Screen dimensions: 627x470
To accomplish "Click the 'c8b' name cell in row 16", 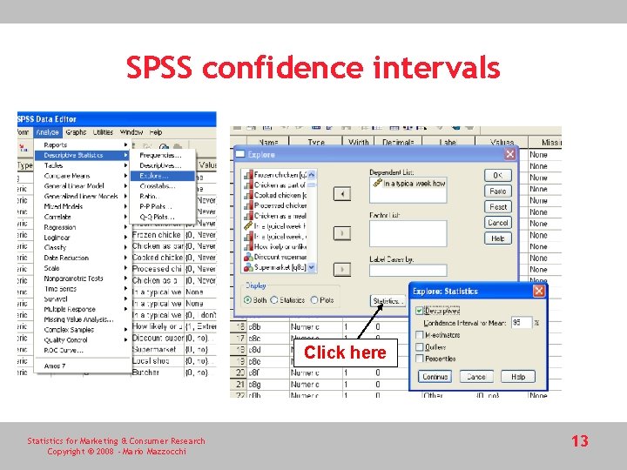I will [267, 327].
